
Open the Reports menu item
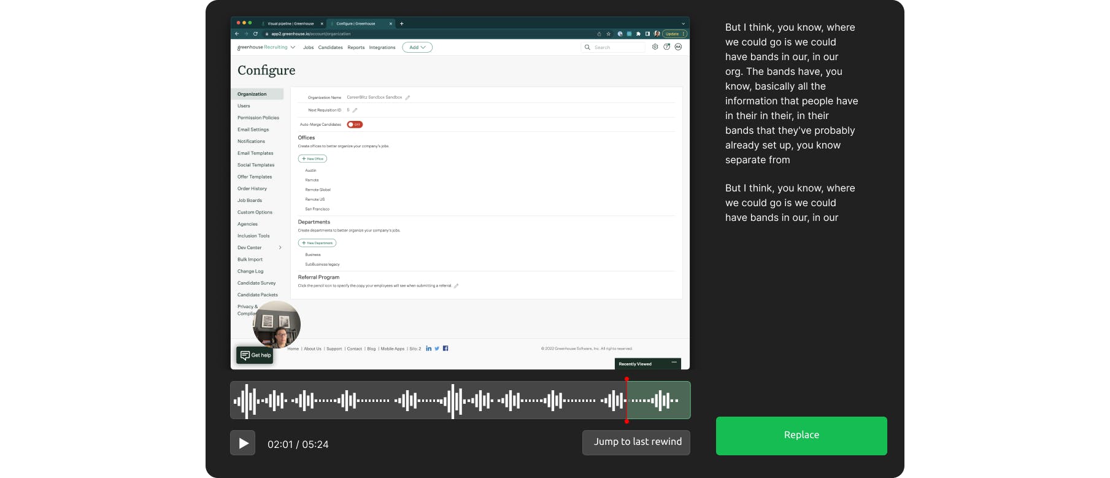point(356,47)
